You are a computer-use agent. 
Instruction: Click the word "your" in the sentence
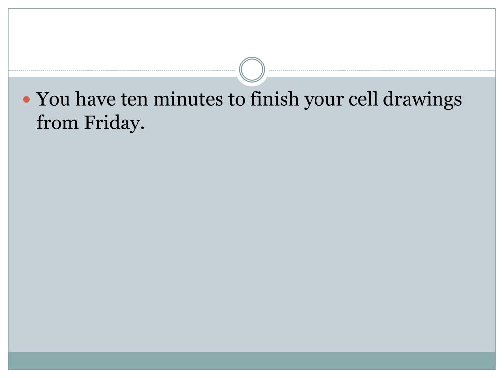point(324,100)
